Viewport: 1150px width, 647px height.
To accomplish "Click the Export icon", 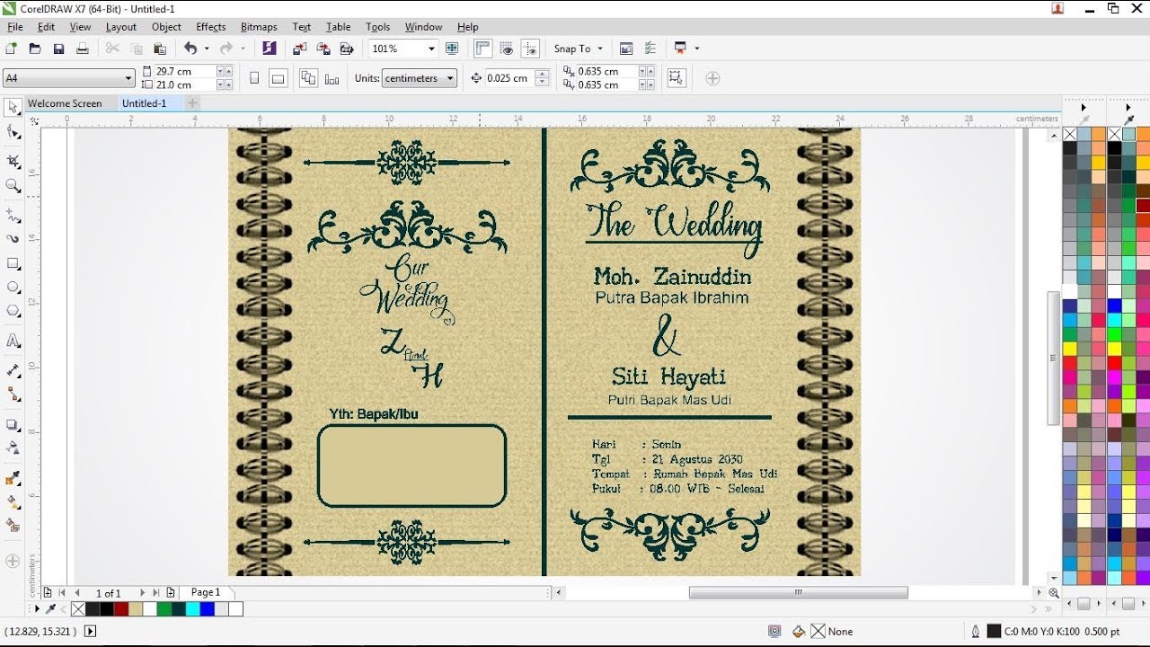I will coord(323,49).
